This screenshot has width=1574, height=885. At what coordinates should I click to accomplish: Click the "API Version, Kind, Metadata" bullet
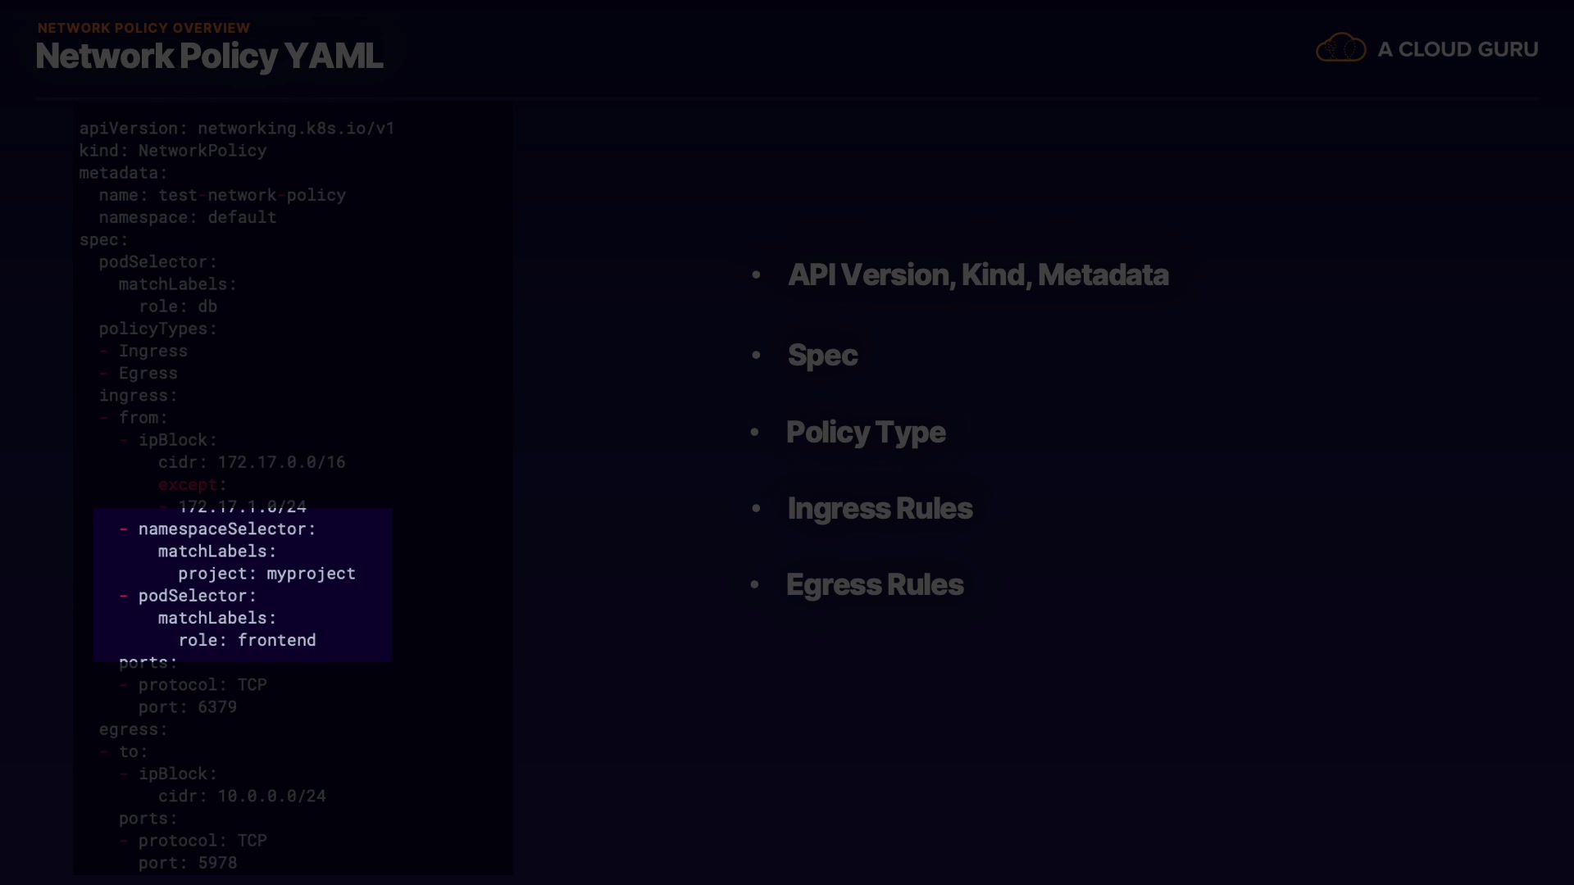(977, 275)
